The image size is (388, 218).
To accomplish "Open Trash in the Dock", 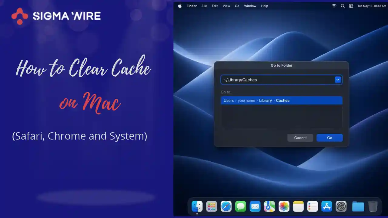I will pyautogui.click(x=373, y=206).
